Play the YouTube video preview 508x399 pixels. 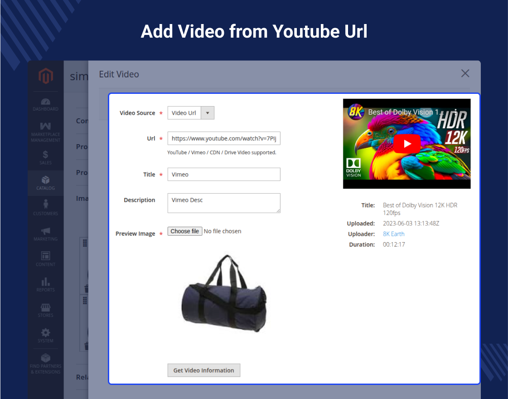tap(407, 144)
